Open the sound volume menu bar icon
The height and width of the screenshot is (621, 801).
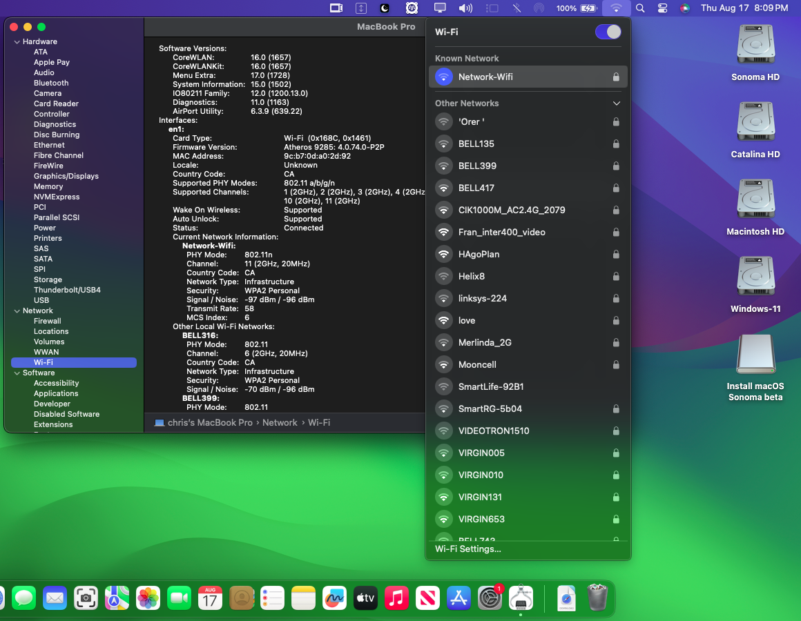pyautogui.click(x=465, y=8)
